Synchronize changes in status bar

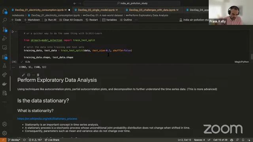coord(25,140)
